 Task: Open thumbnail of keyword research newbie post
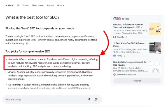pyautogui.click(x=155, y=66)
